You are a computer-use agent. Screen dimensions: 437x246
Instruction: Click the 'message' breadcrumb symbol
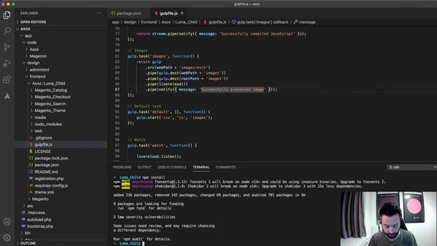[x=305, y=22]
